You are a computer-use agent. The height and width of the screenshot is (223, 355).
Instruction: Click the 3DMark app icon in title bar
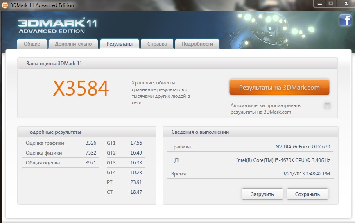tap(5, 5)
